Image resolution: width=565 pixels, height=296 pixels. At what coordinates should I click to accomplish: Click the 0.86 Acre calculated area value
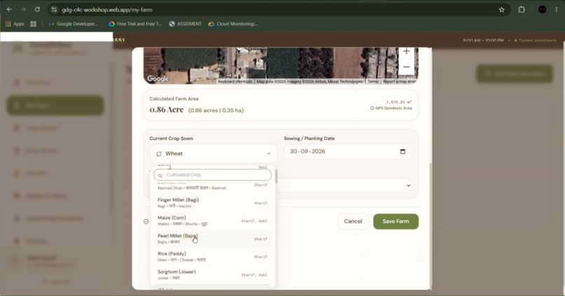pos(166,109)
